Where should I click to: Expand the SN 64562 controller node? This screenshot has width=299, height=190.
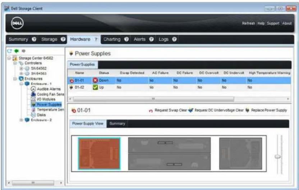pyautogui.click(x=21, y=68)
